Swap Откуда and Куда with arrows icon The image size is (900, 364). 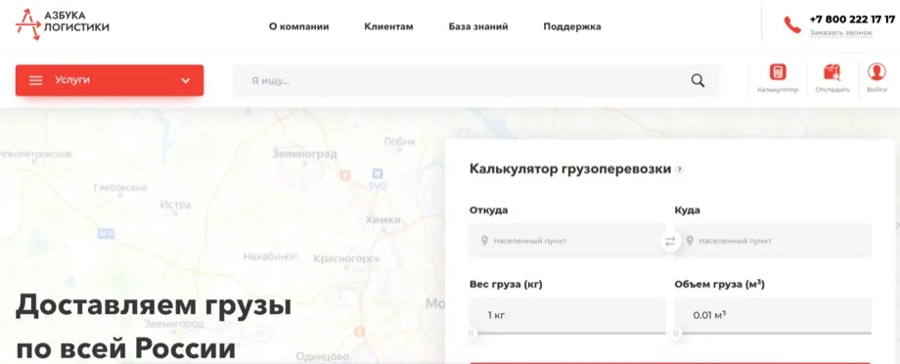(670, 241)
